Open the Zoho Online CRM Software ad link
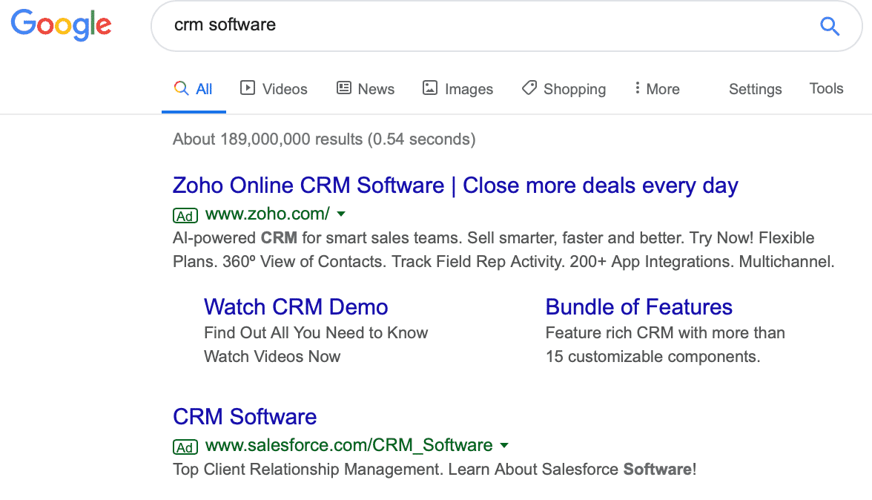Screen dimensions: 872x500 [455, 185]
